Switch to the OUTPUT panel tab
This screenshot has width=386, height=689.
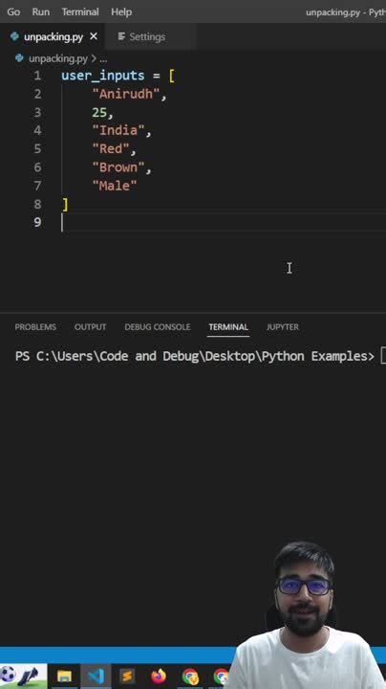pos(91,327)
